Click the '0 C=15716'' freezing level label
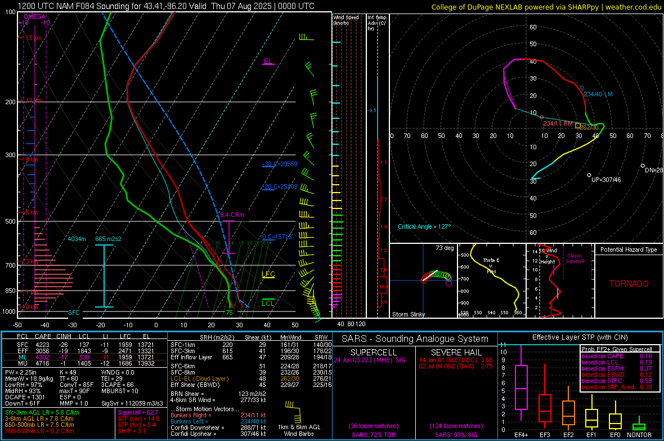664x441 pixels. click(x=277, y=237)
